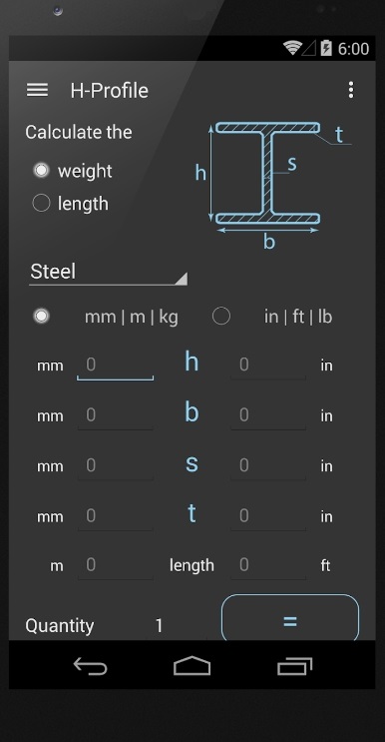Image resolution: width=385 pixels, height=742 pixels.
Task: Edit the Quantity value field
Action: 160,625
